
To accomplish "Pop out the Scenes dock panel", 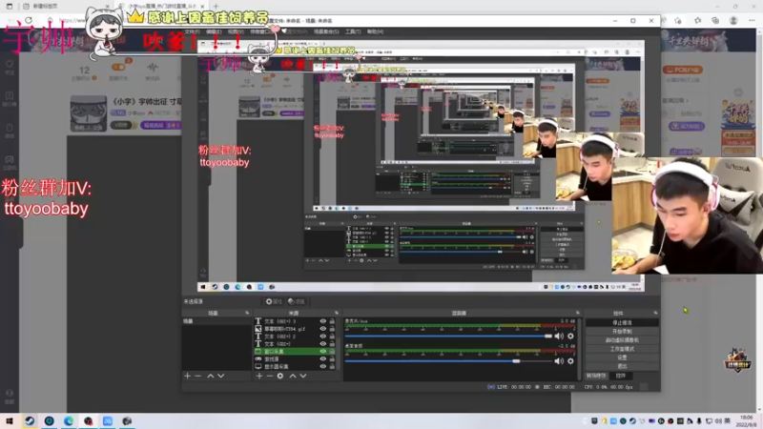I will [247, 313].
